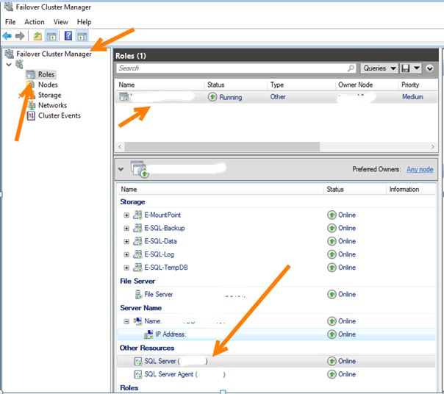The image size is (444, 394).
Task: Click the E-SQL-Data disk icon
Action: pyautogui.click(x=137, y=241)
